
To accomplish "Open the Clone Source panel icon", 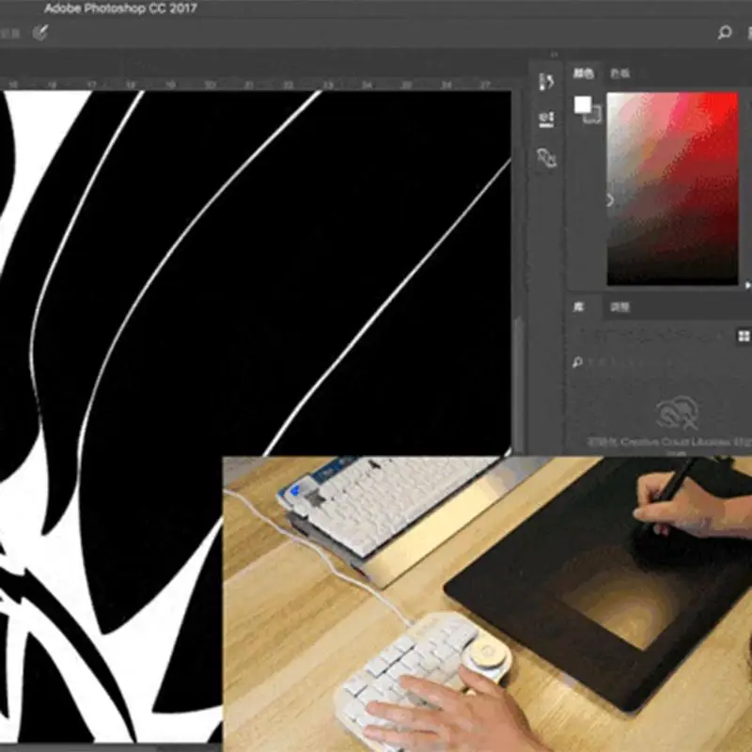I will click(546, 157).
